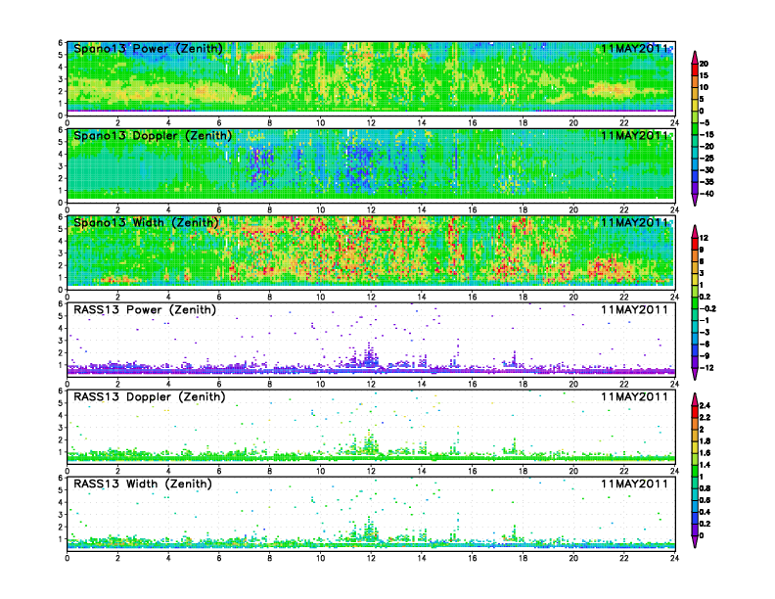The width and height of the screenshot is (775, 599).
Task: Click the 11MAY2011 date in RASS13 Width panel
Action: click(x=634, y=484)
